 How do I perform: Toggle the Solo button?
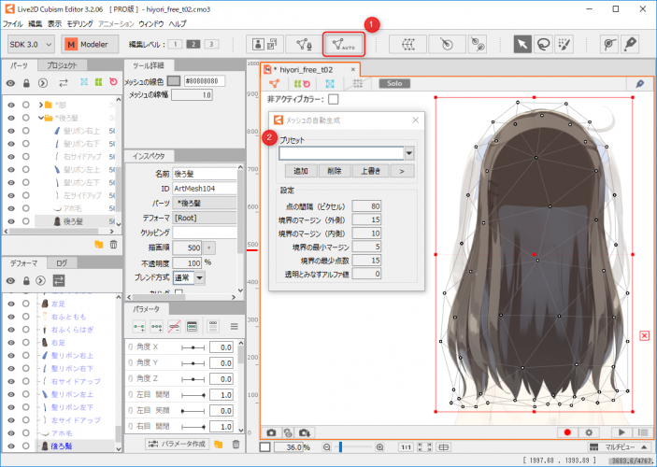(393, 83)
